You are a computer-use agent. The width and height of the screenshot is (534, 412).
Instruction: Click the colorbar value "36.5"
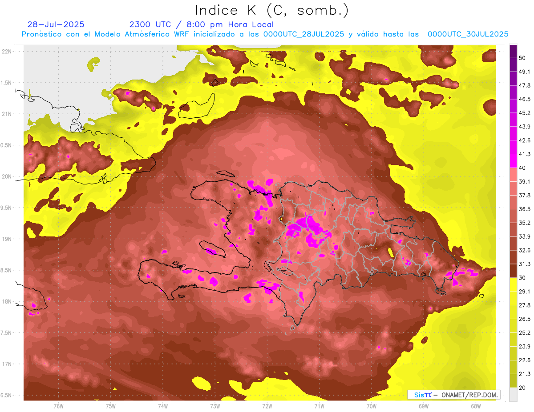[524, 209]
